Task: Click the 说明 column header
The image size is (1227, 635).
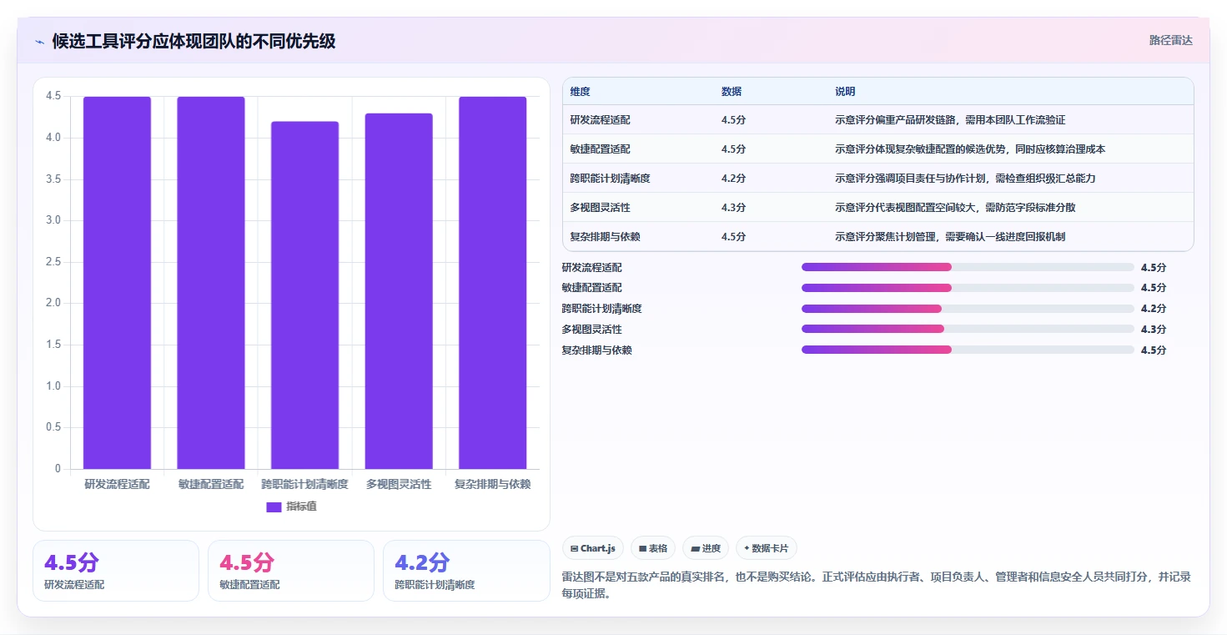Action: tap(845, 92)
